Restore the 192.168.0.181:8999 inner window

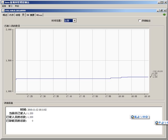(x=161, y=11)
